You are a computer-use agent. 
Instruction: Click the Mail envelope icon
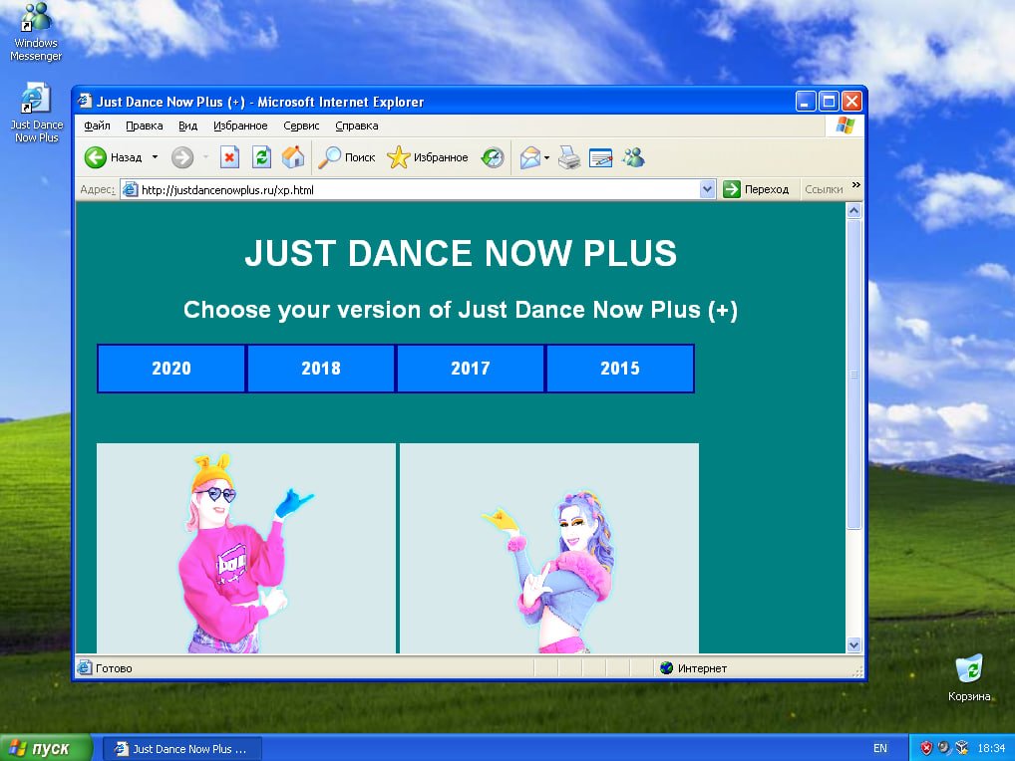click(530, 157)
